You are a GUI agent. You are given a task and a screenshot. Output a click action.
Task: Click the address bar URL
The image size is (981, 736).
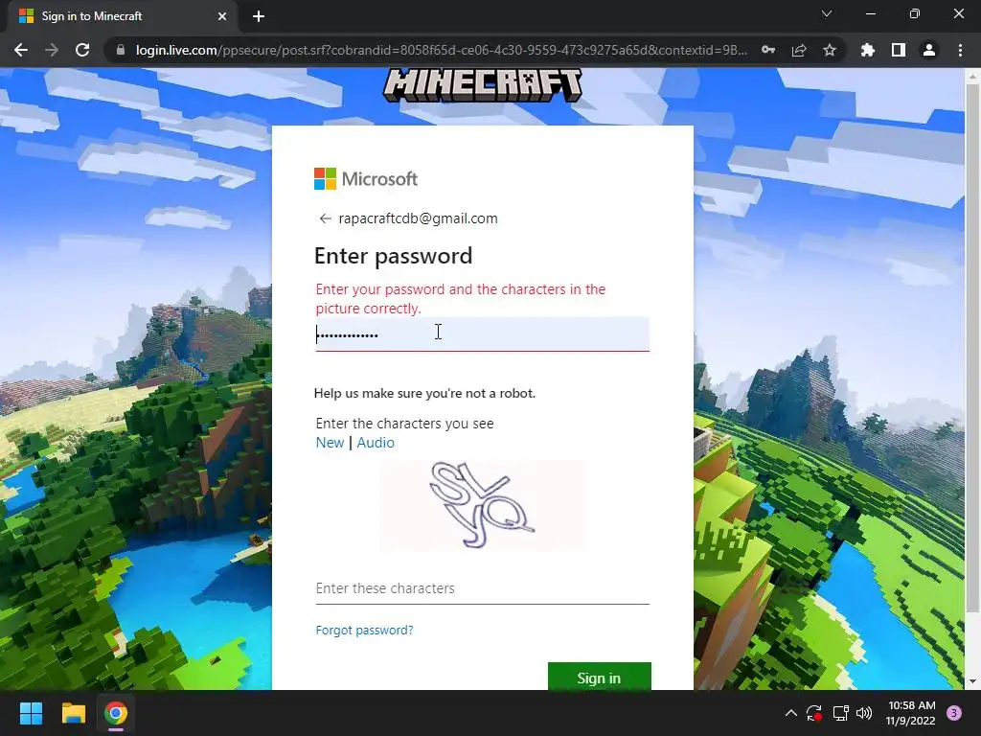click(x=441, y=50)
